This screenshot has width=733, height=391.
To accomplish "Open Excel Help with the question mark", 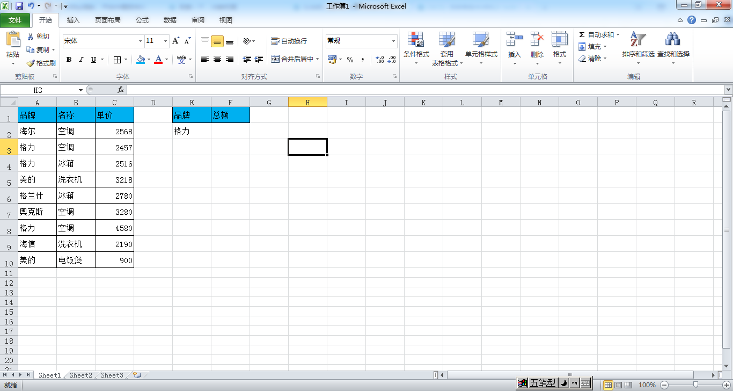I will 692,20.
